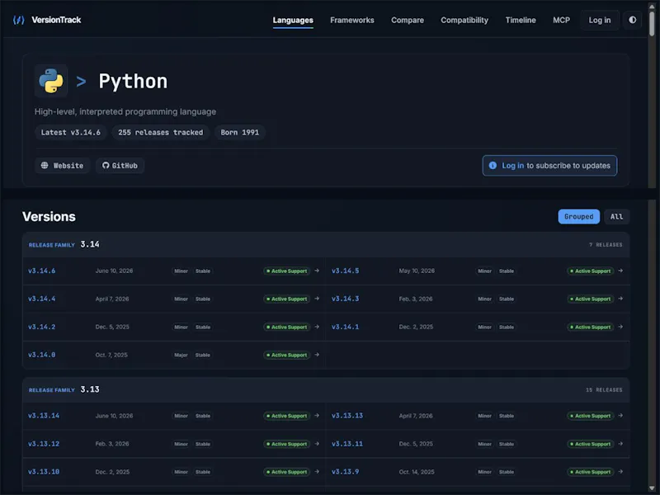This screenshot has height=495, width=660.
Task: Click the arrow icon for v3.14.2 row
Action: pyautogui.click(x=317, y=327)
